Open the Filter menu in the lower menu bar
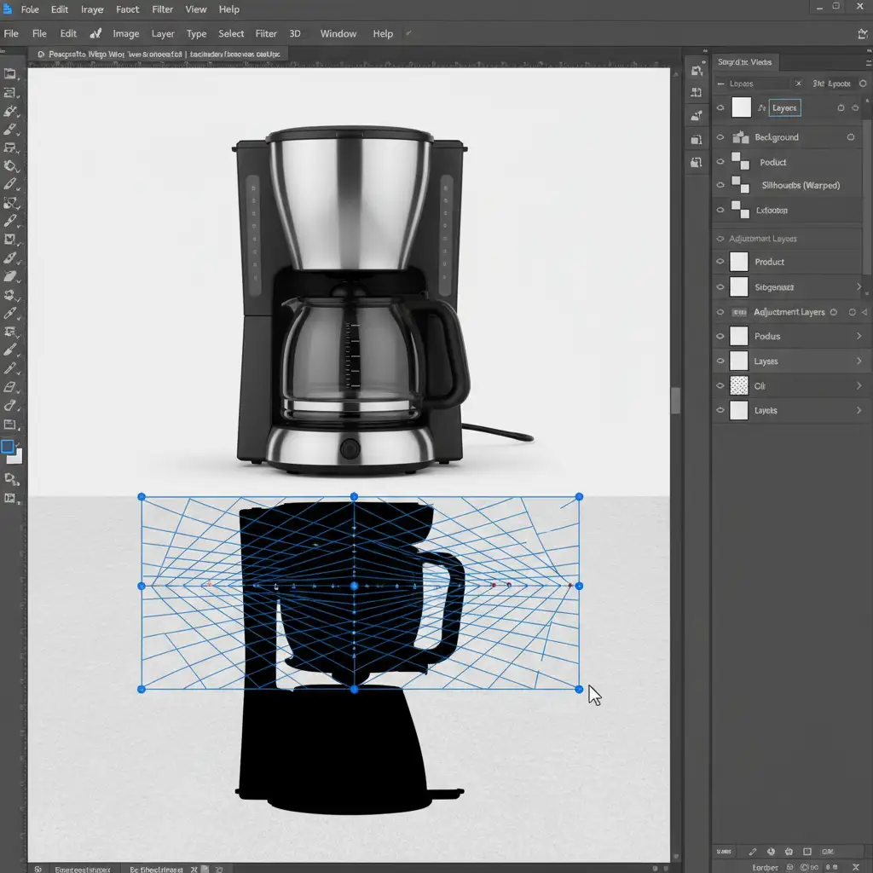 coord(266,34)
